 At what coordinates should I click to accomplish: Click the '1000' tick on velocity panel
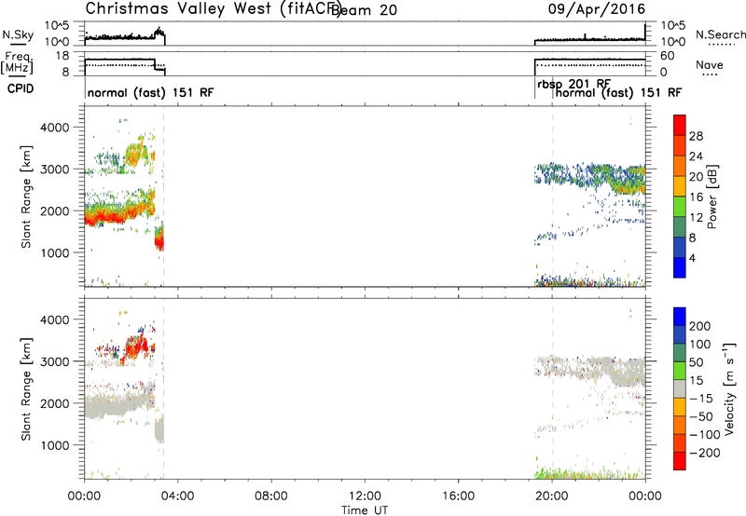click(56, 445)
